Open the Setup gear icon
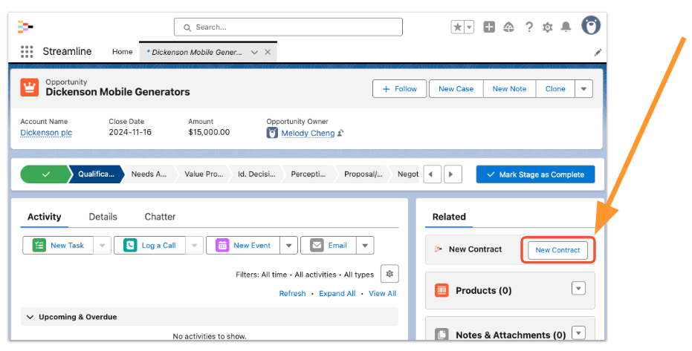The image size is (692, 351). (x=548, y=27)
